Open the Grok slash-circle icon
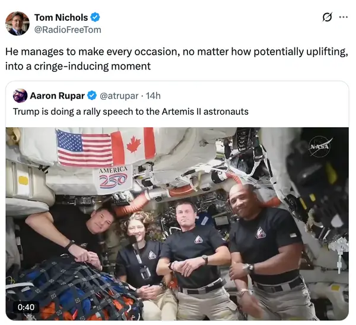 pos(328,17)
